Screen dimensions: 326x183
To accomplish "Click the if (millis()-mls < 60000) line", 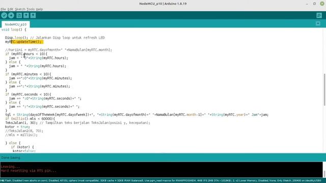I will click(30, 118).
